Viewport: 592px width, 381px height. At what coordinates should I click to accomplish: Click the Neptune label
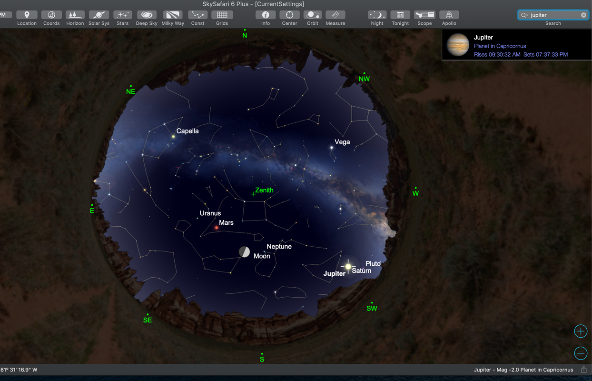pyautogui.click(x=279, y=246)
